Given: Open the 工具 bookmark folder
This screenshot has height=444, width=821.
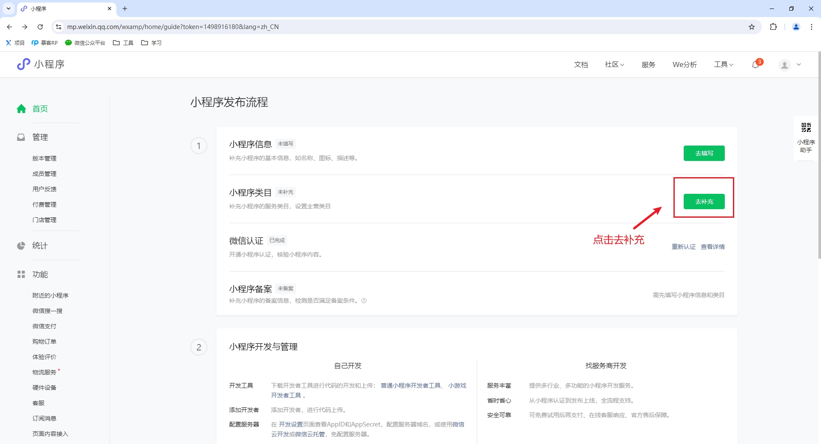Looking at the screenshot, I should (123, 43).
